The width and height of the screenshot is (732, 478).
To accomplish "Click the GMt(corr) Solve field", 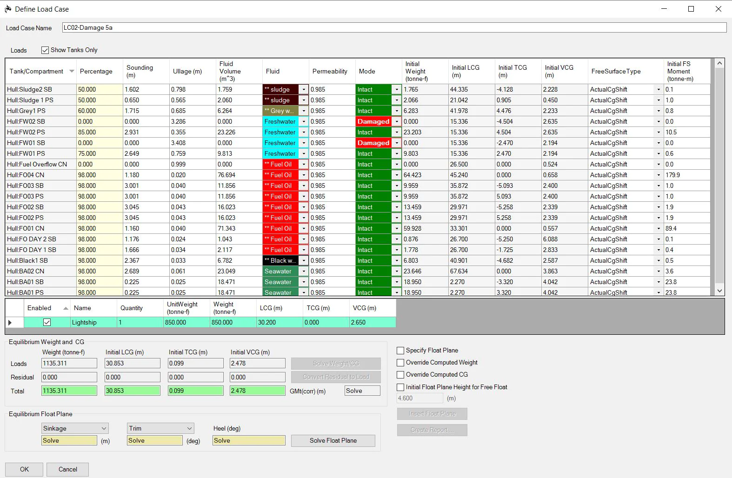I will [x=362, y=391].
